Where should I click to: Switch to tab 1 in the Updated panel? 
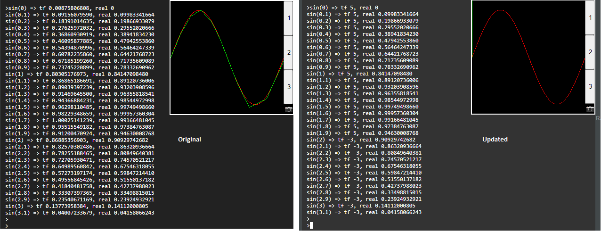tap(590, 17)
